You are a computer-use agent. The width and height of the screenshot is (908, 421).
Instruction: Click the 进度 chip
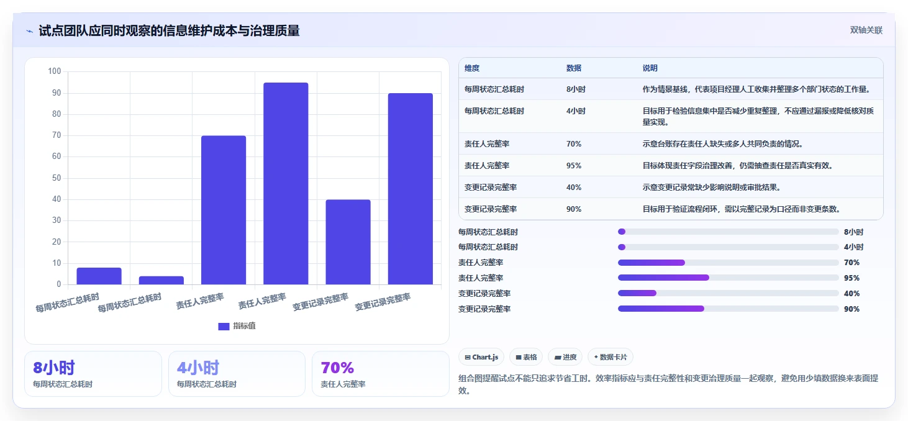565,357
